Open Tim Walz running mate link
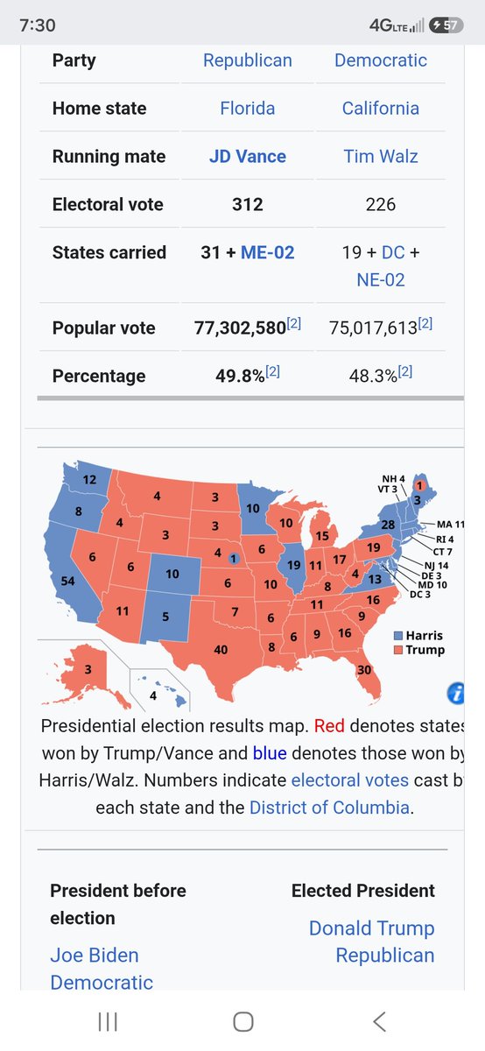This screenshot has height=1051, width=485. (381, 157)
